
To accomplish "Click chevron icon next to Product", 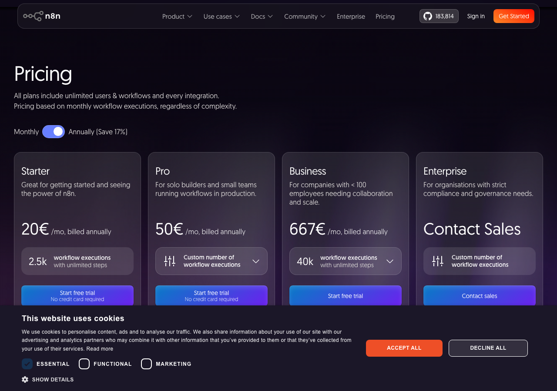I will (x=190, y=17).
